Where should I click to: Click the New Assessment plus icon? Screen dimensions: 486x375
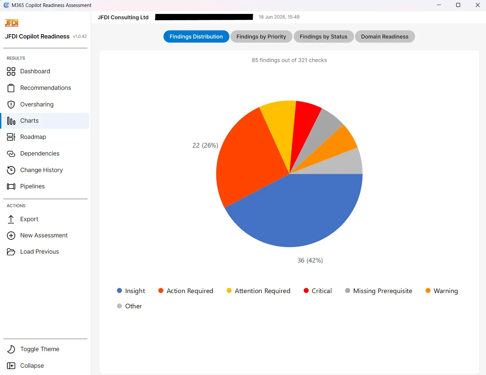pyautogui.click(x=11, y=235)
